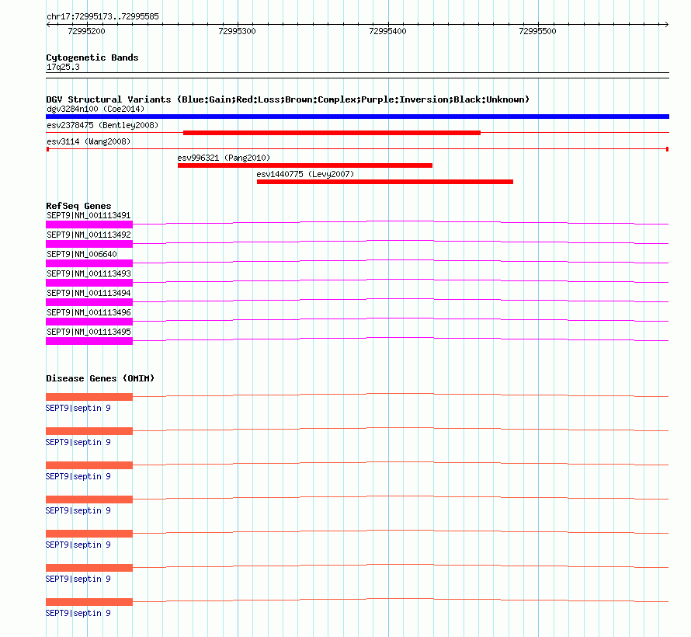The image size is (691, 637).
Task: Click the magenta exon block of NM_001113491
Action: point(89,225)
